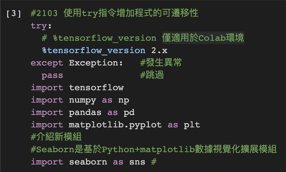Click pandas in the import line
286x172 pixels.
click(x=85, y=112)
